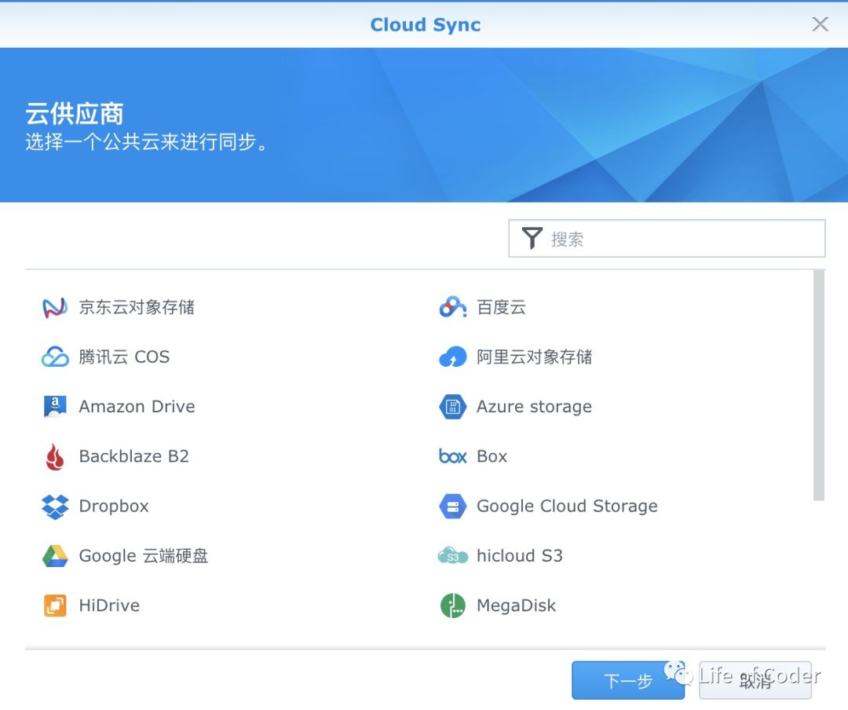Select the 阿里云对象存储 icon
Viewport: 848px width, 710px height.
452,357
